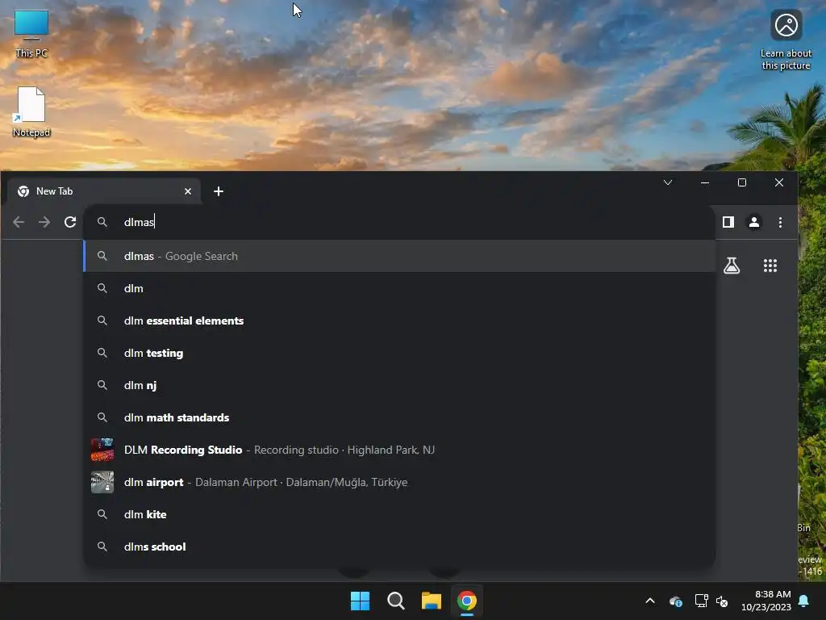Open clock showing 8:38 AM
Screen dimensions: 826x620
point(766,601)
